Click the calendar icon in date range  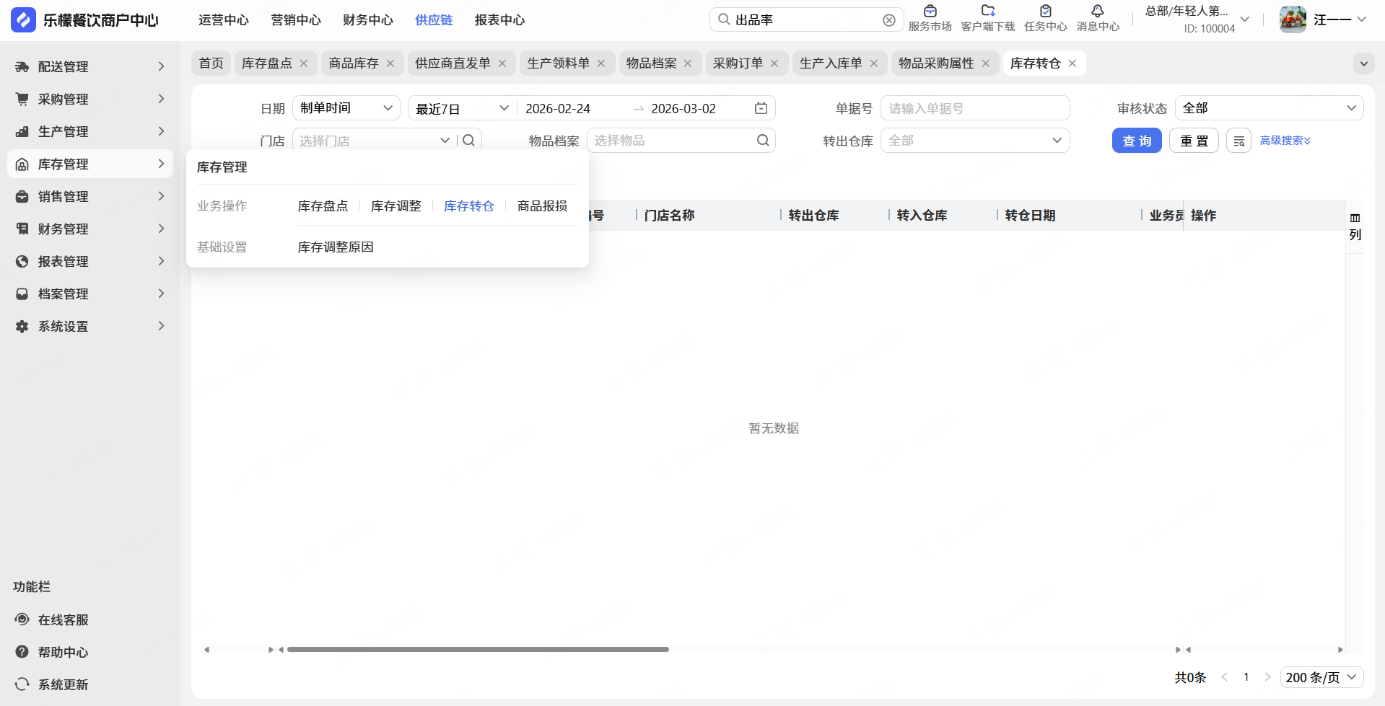click(761, 108)
